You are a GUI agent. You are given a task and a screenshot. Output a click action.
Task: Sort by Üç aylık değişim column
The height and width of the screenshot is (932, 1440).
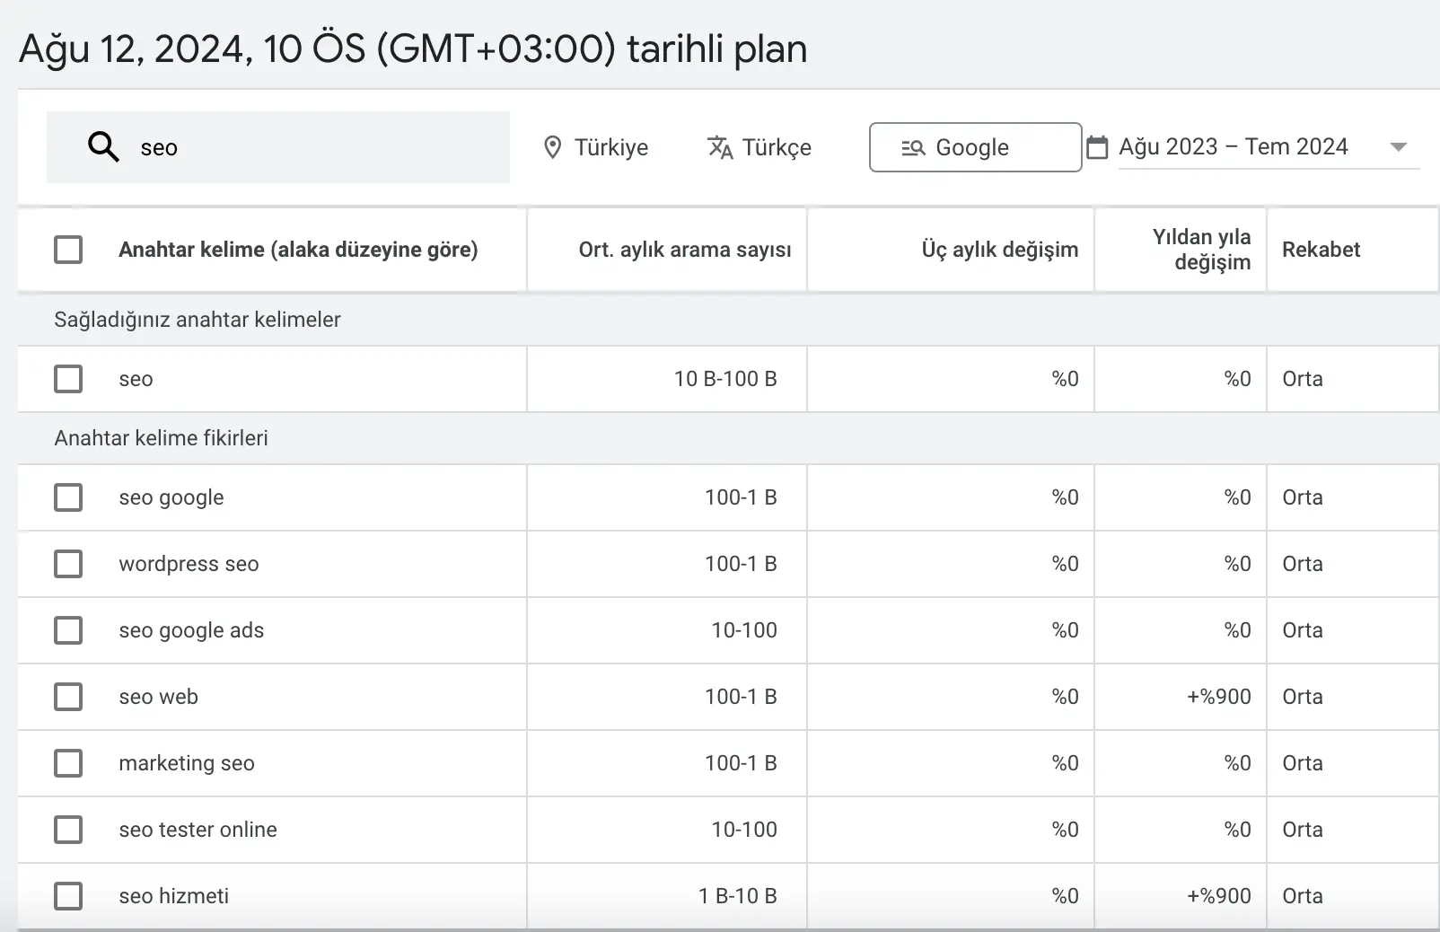[1000, 250]
